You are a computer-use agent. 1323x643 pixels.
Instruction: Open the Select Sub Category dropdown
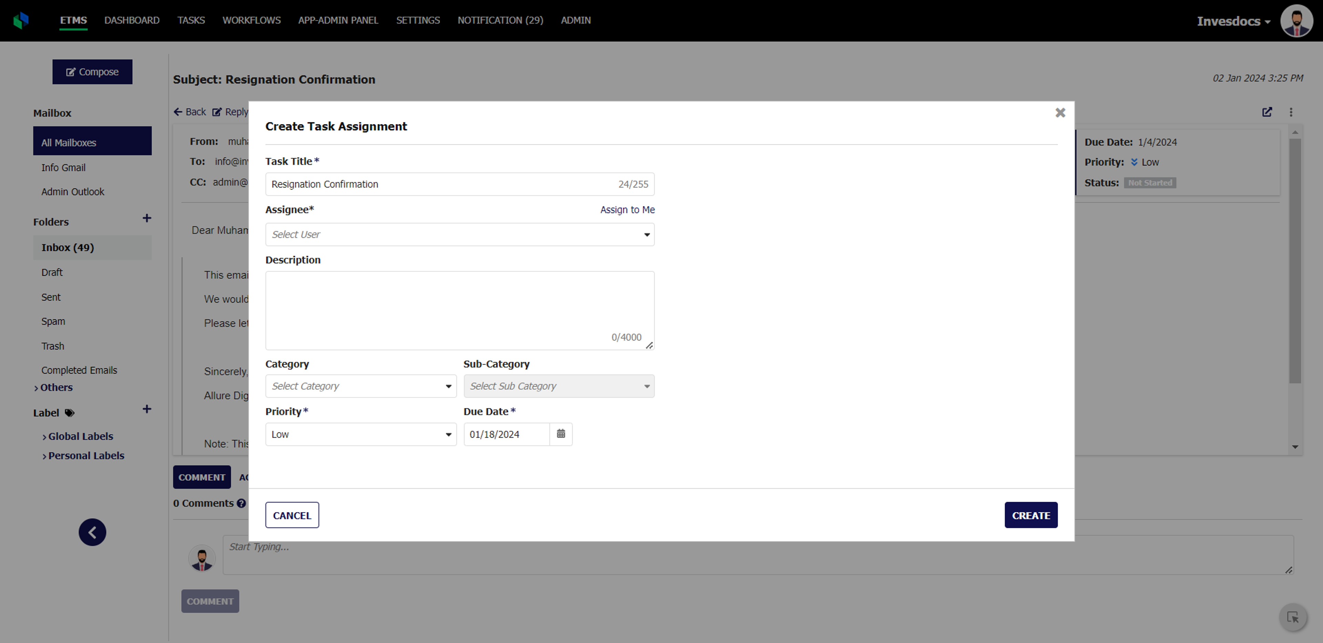tap(559, 386)
